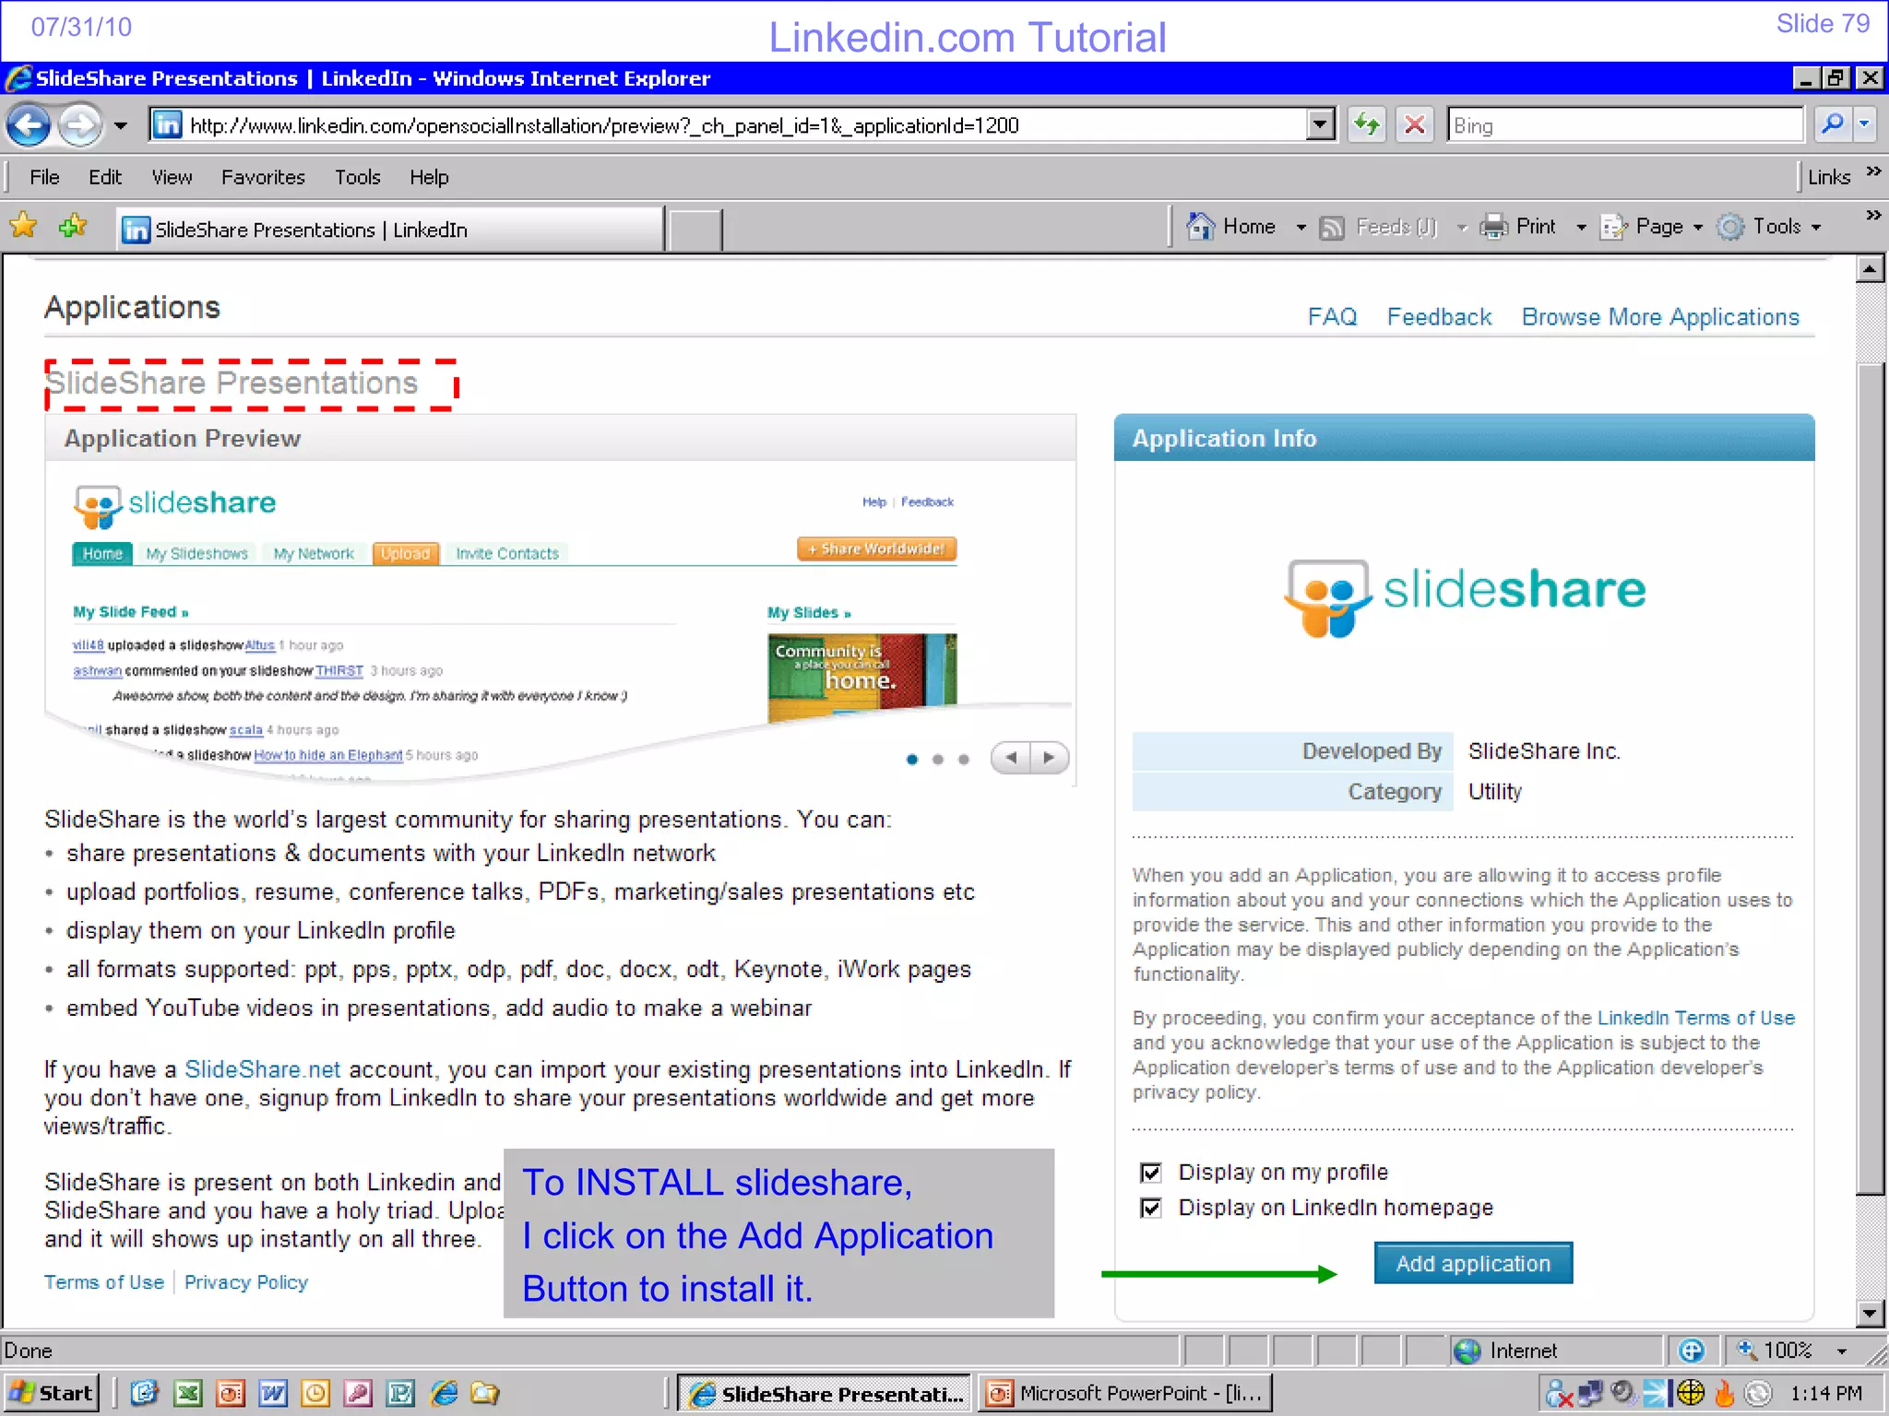Click the vertical scrollbar thumb
1889x1416 pixels.
[x=1870, y=779]
